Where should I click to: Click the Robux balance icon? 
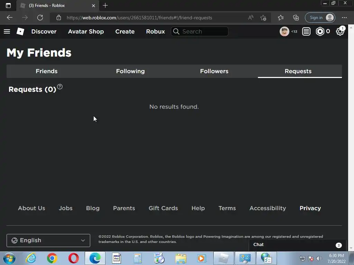[320, 31]
